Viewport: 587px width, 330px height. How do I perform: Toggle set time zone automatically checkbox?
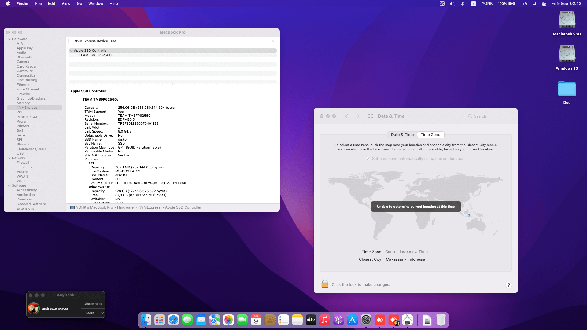[368, 158]
